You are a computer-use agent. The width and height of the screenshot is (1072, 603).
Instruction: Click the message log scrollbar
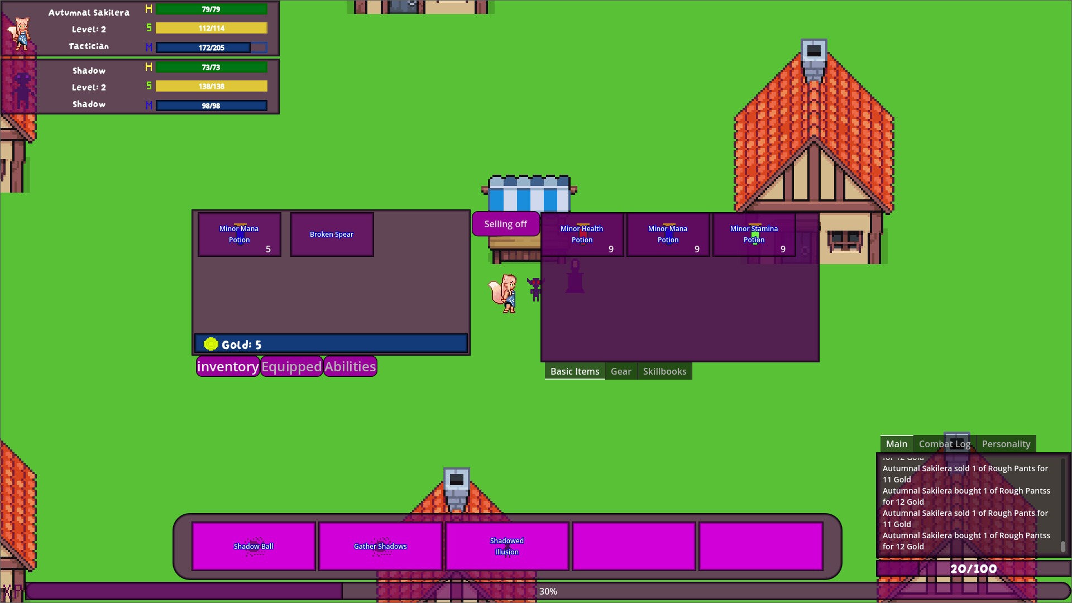[1063, 546]
